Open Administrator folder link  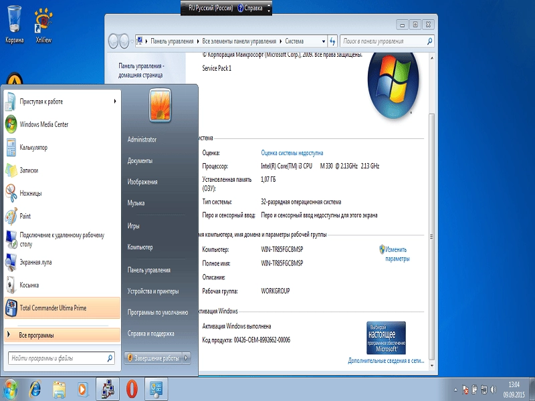[142, 139]
